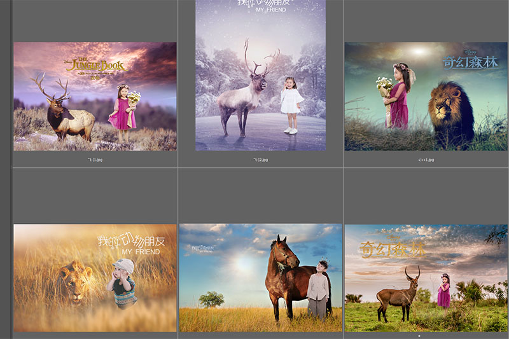
Task: Click the file name under the lion and girl thumbnail
Action: (426, 160)
